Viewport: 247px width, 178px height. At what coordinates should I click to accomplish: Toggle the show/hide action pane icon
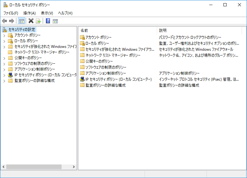click(55, 21)
